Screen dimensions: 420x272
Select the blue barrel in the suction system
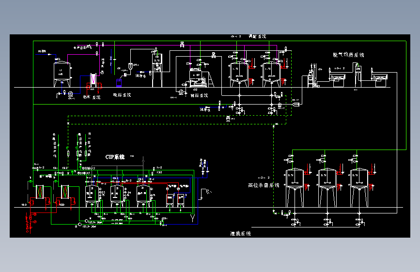[x=119, y=83]
